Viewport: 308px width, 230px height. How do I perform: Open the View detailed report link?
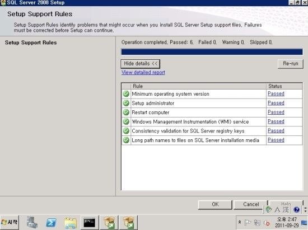click(x=143, y=72)
